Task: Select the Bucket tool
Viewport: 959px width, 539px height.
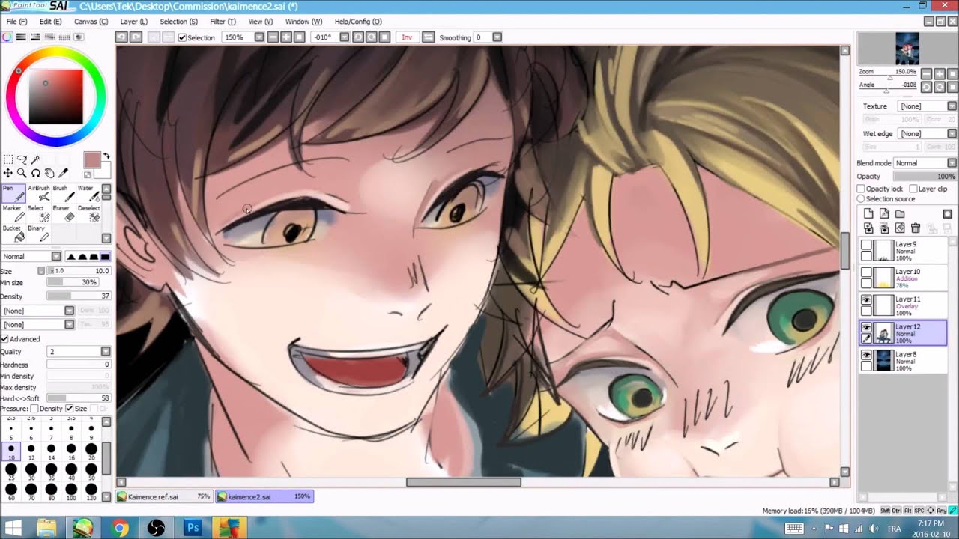Action: [x=14, y=234]
